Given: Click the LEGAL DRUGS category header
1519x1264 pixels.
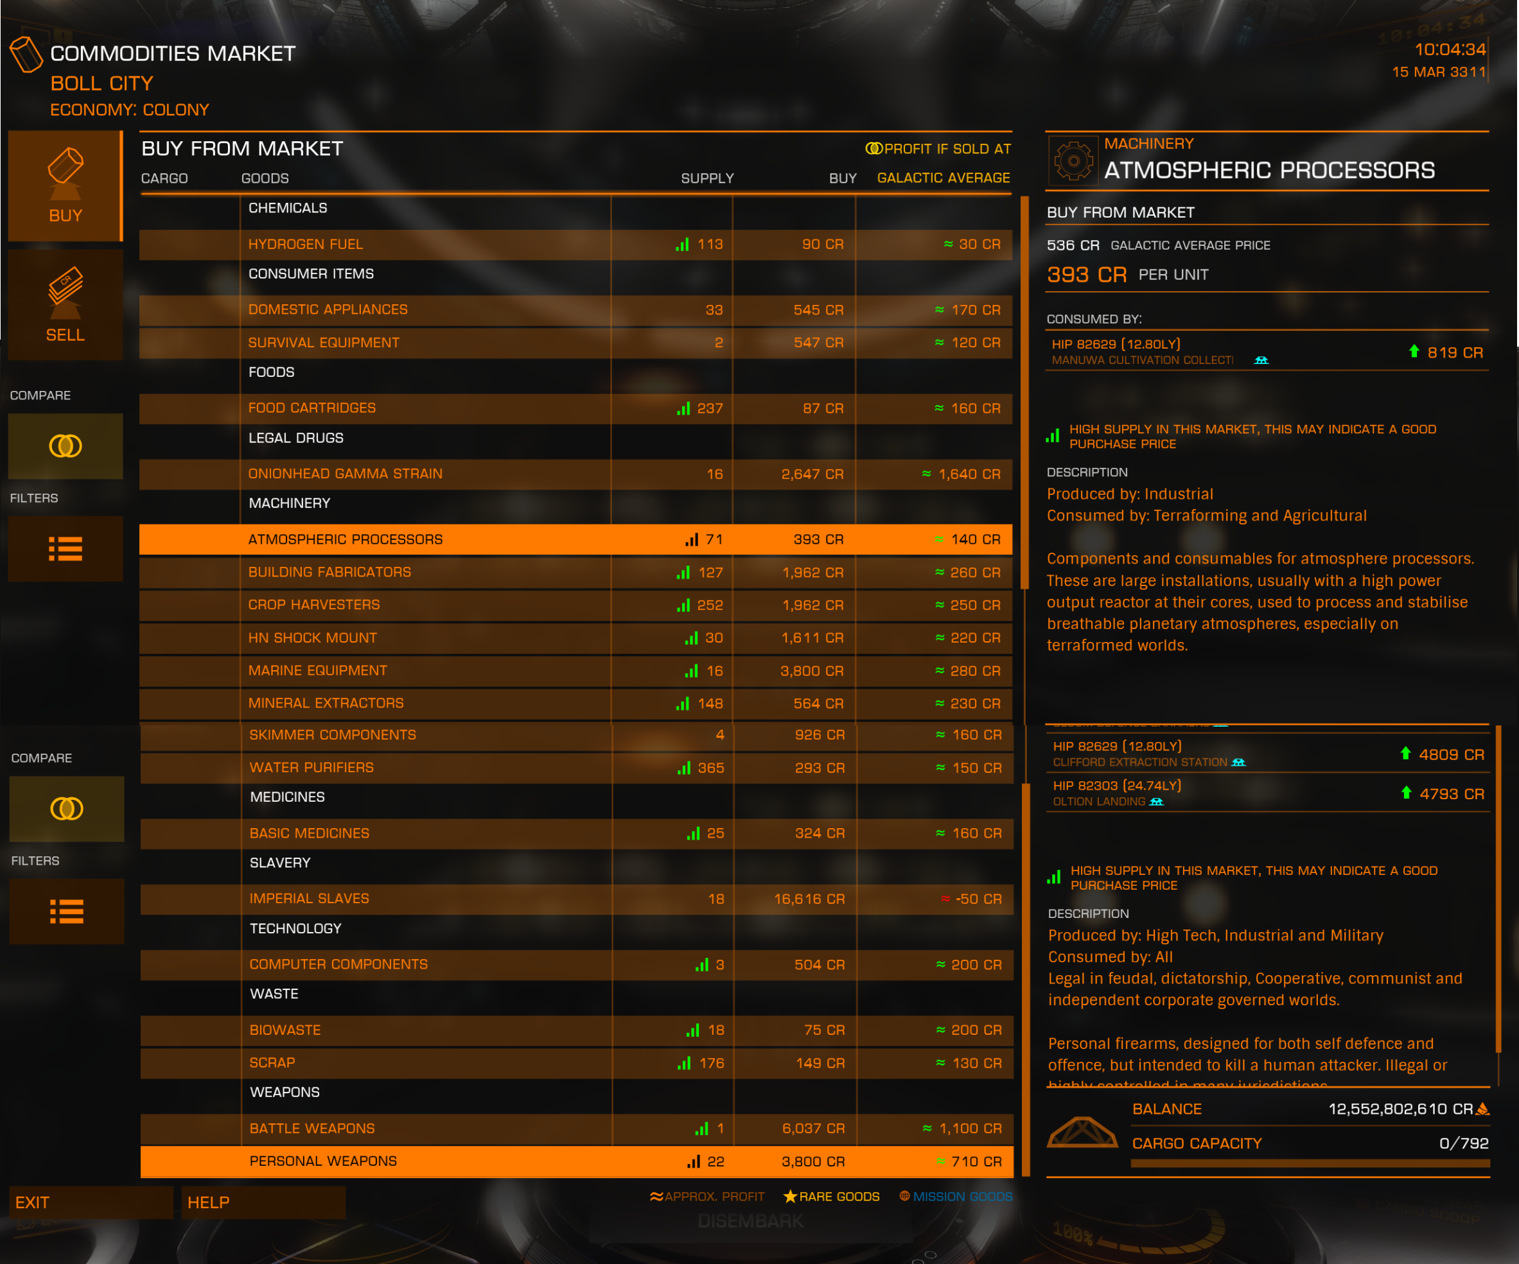Looking at the screenshot, I should tap(296, 438).
